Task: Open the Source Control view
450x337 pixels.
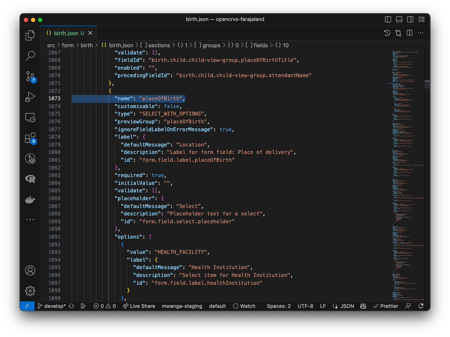Action: [x=30, y=76]
